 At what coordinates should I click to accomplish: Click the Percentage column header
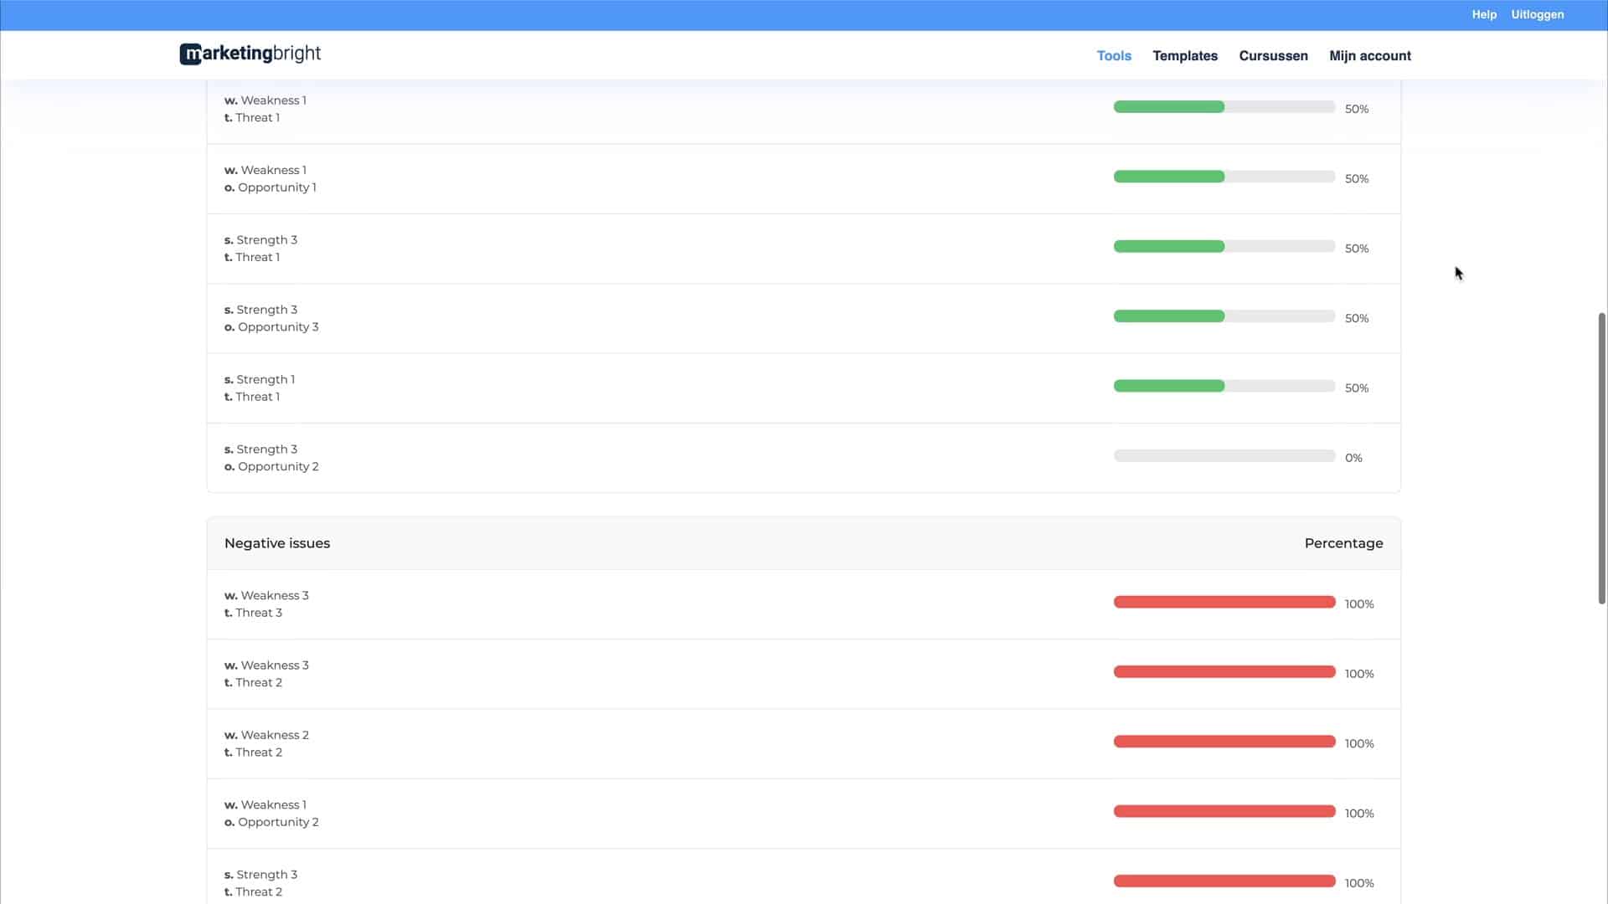[x=1343, y=543]
